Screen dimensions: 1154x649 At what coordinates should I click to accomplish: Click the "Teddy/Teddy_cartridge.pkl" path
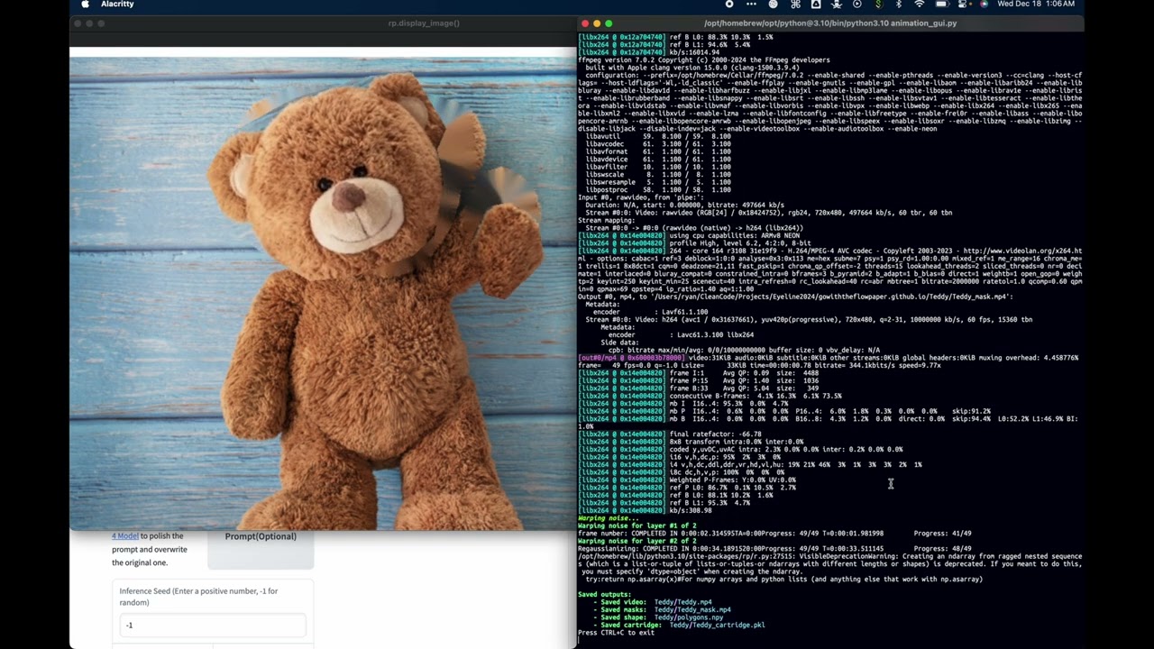(x=717, y=626)
